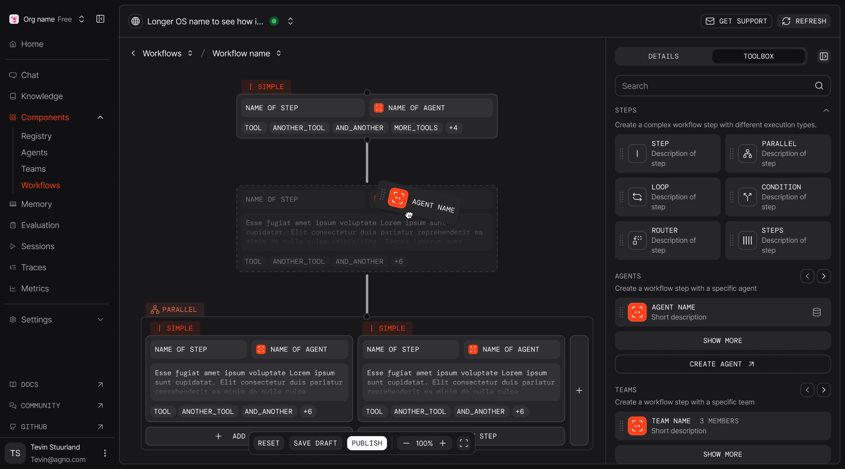Screen dimensions: 845x469
Task: Zoom in with the plus icon
Action: coord(443,443)
